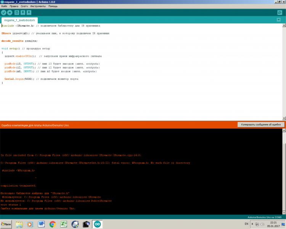Open Google Chrome from taskbar

pos(53,224)
